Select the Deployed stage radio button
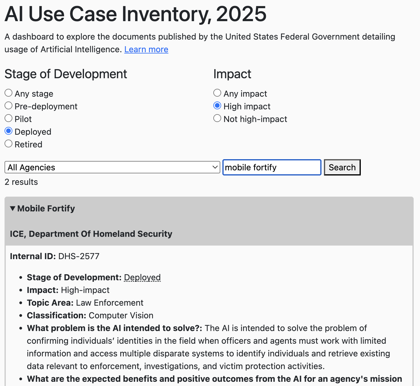420x386 pixels. pyautogui.click(x=8, y=131)
